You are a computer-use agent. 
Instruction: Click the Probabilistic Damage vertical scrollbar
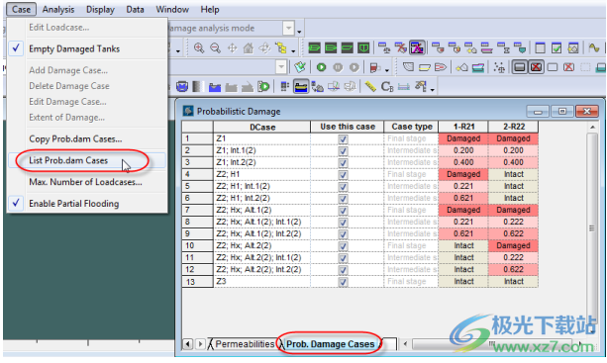click(592, 228)
